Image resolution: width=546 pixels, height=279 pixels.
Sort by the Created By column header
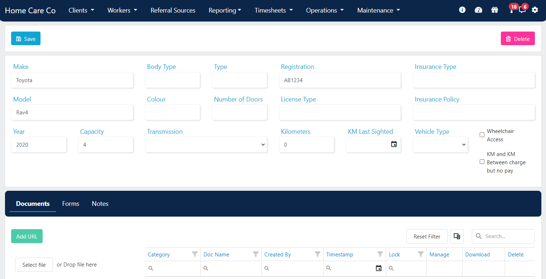(x=277, y=254)
